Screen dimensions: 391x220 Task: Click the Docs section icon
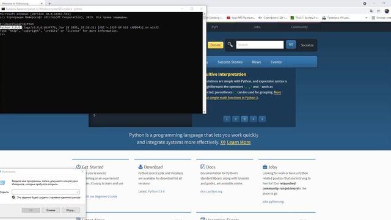tap(202, 167)
